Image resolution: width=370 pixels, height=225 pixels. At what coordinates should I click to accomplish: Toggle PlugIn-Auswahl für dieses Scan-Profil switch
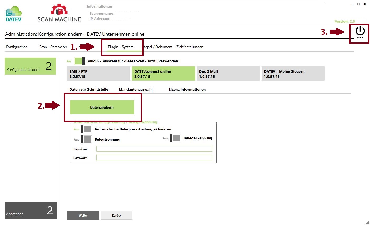click(x=80, y=61)
